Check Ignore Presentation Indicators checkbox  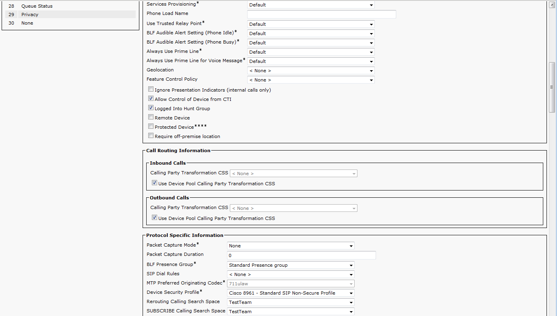(151, 90)
